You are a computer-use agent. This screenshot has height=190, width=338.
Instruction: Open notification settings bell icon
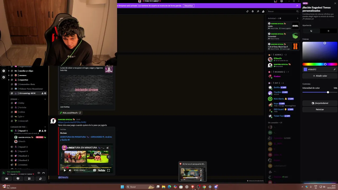[253, 11]
